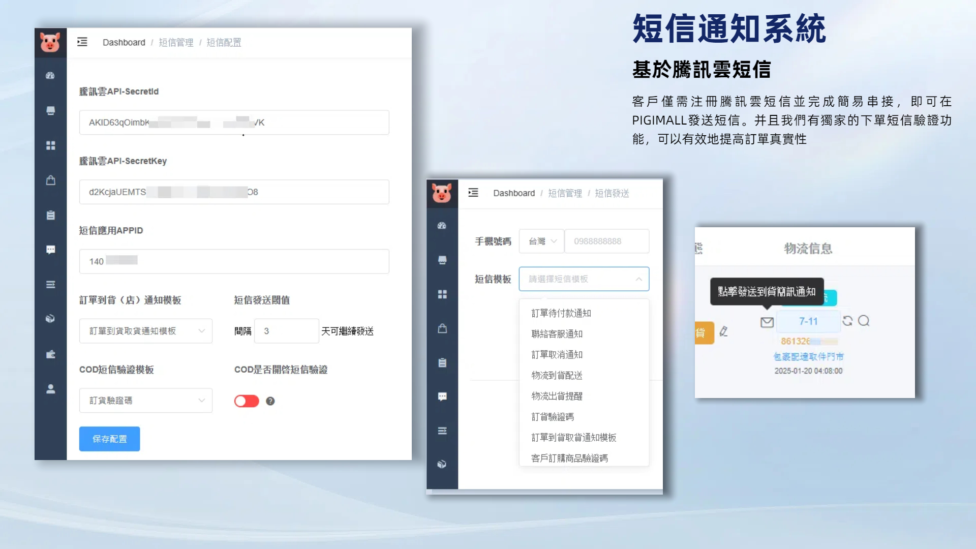Open 訂單到貨取貨通知模板 dropdown
The width and height of the screenshot is (976, 549).
click(146, 331)
